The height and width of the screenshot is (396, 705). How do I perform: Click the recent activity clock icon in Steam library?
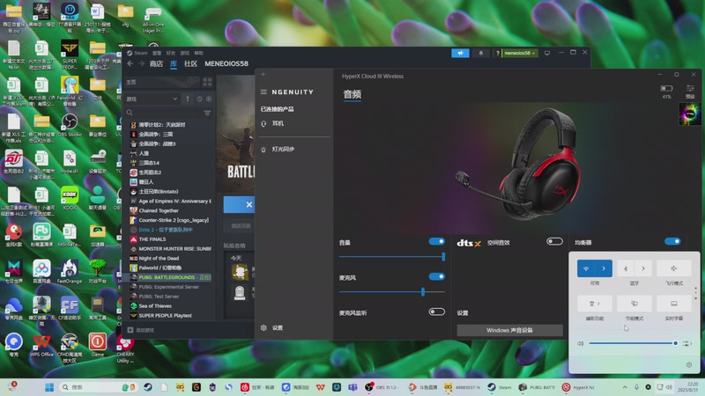coord(199,99)
